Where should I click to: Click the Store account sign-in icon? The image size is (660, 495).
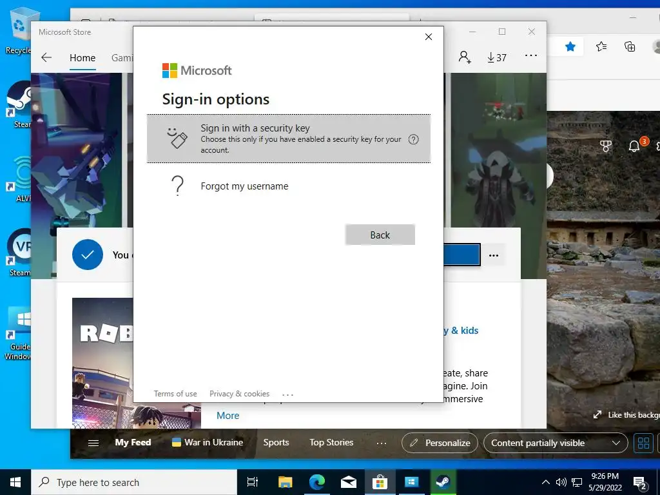coord(465,57)
